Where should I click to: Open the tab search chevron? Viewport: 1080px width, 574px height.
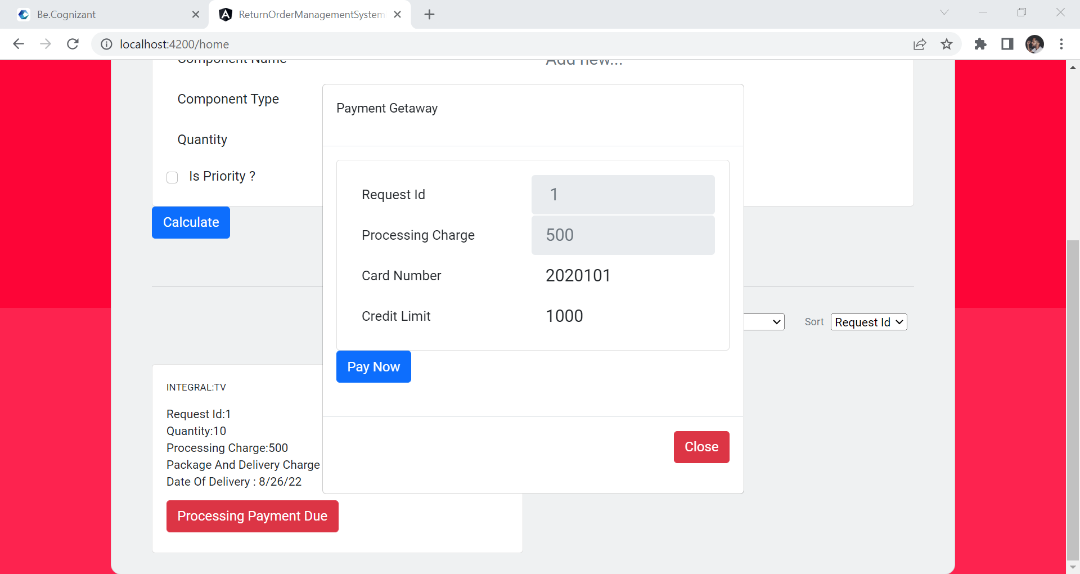point(944,12)
